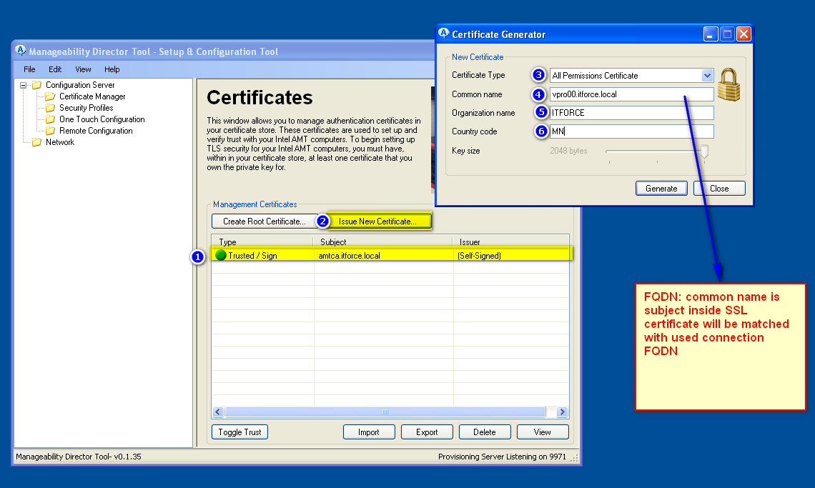Select Configuration Server in the tree
815x488 pixels.
(x=80, y=85)
